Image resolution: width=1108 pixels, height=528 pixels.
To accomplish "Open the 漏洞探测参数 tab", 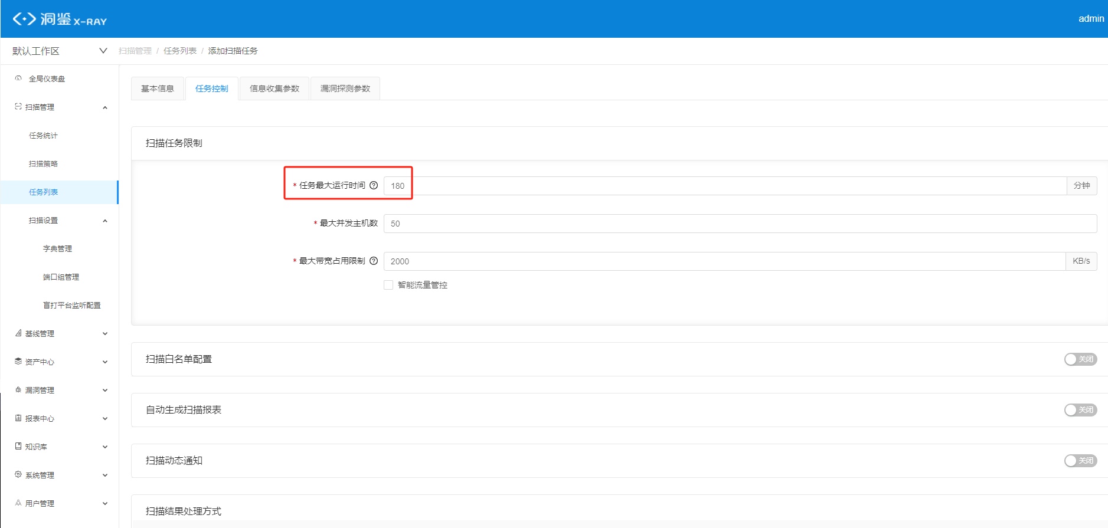I will 345,88.
